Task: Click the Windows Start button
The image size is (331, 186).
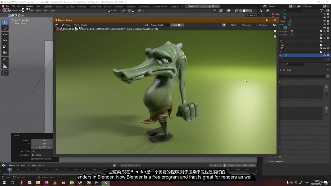Action: pyautogui.click(x=4, y=183)
